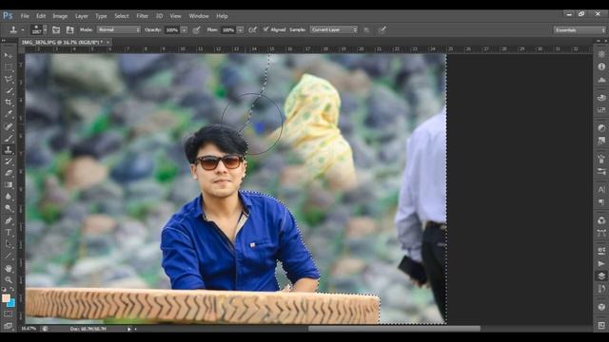Open the Essentials workspace dropdown

coord(580,29)
